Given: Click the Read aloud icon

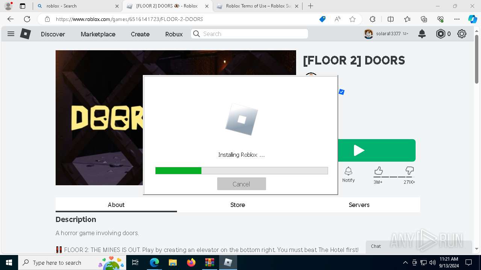Looking at the screenshot, I should (x=337, y=19).
